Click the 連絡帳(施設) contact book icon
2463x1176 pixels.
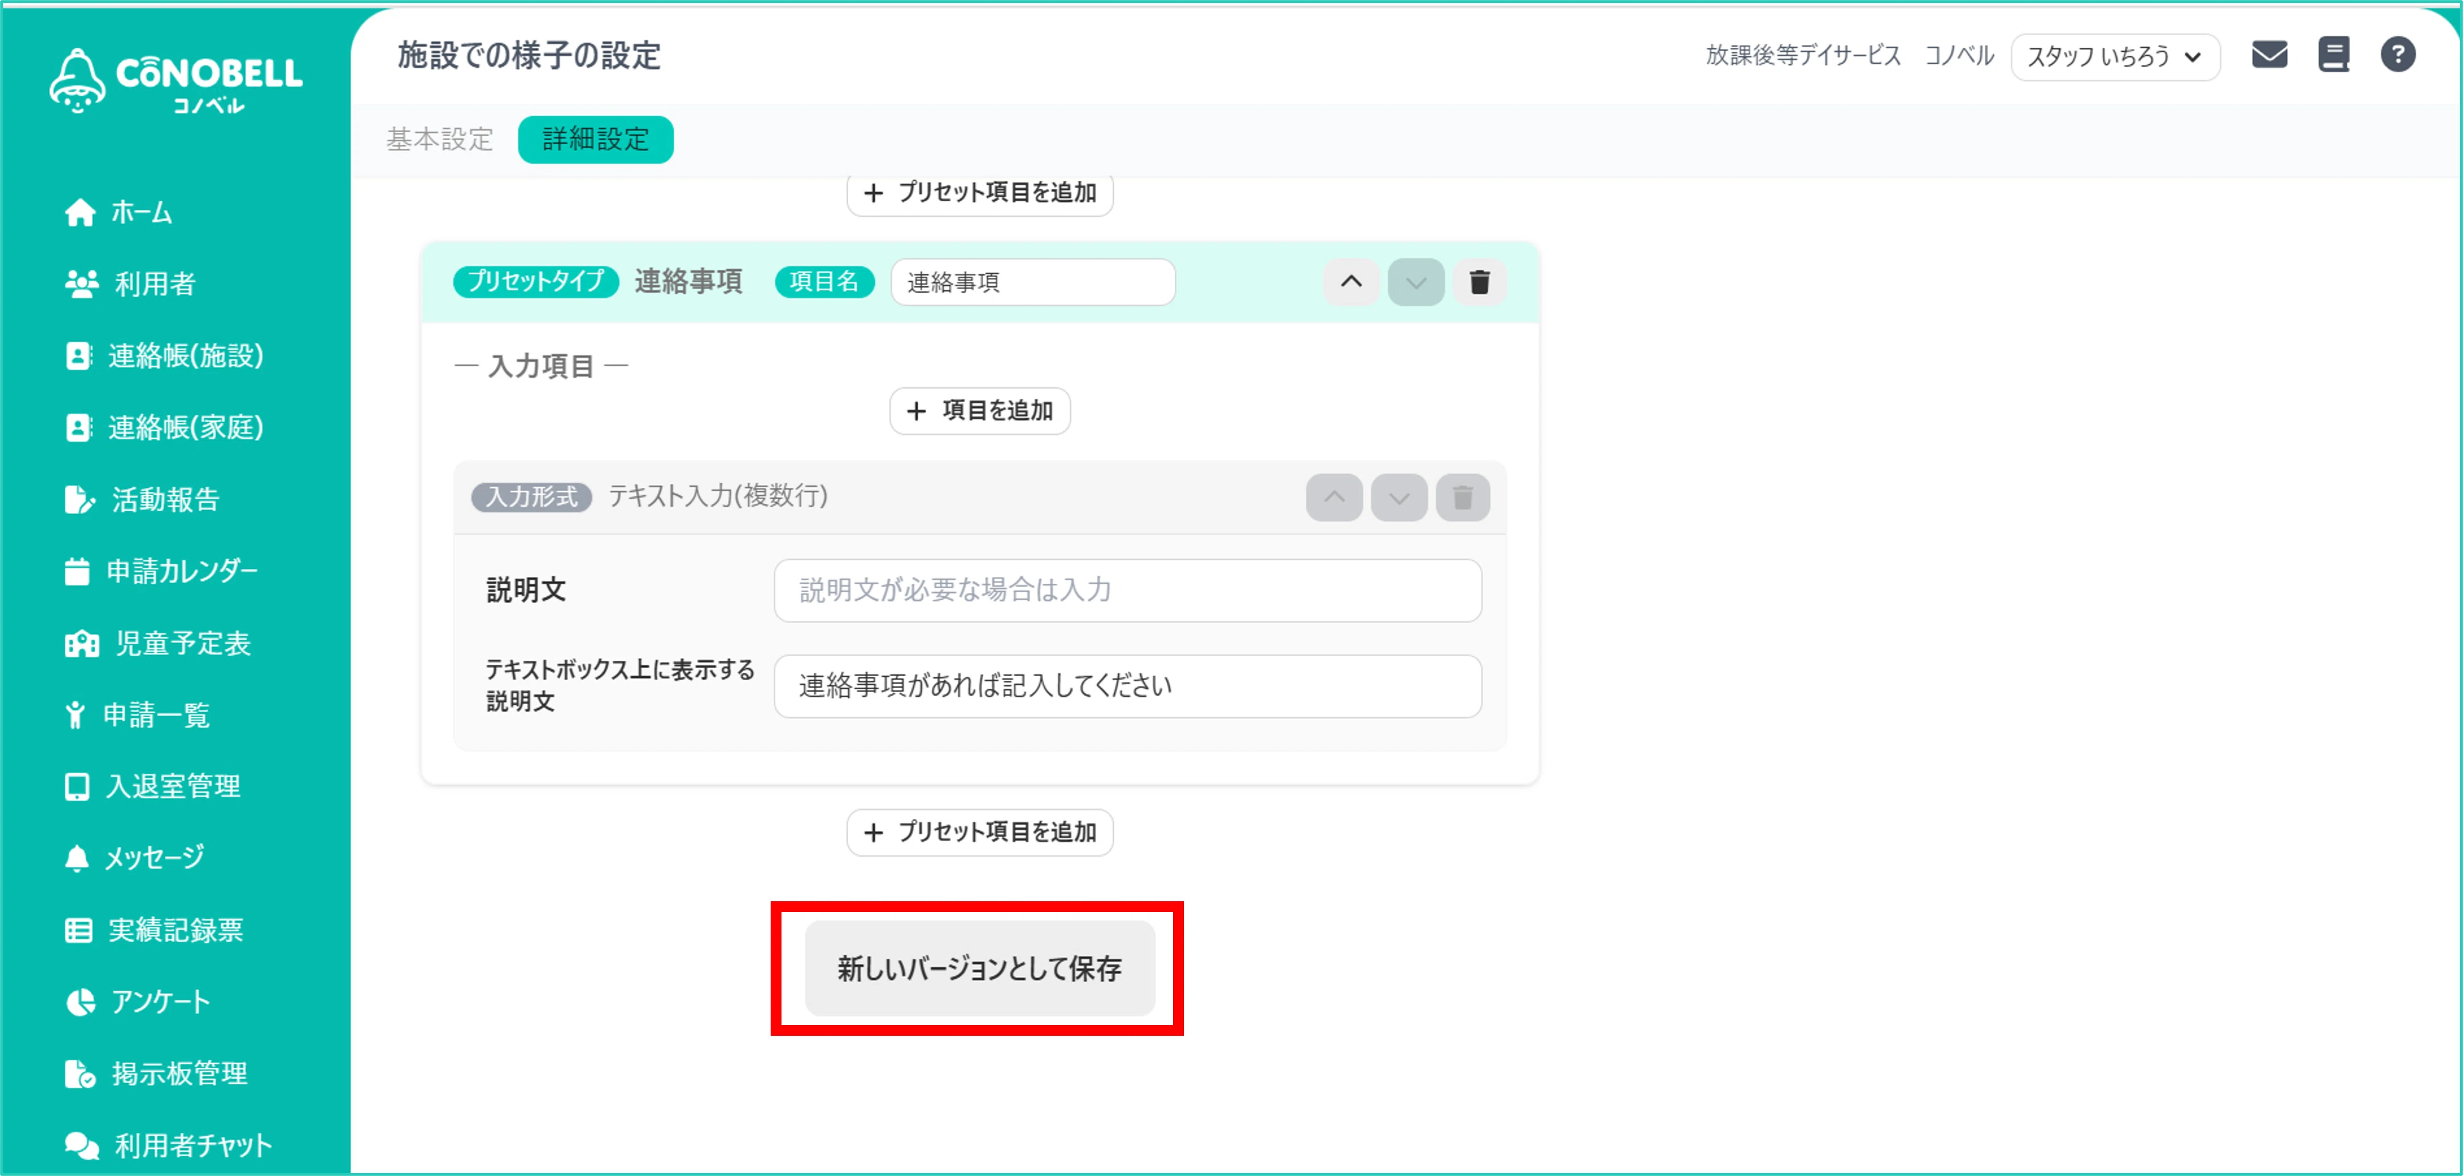pyautogui.click(x=79, y=356)
